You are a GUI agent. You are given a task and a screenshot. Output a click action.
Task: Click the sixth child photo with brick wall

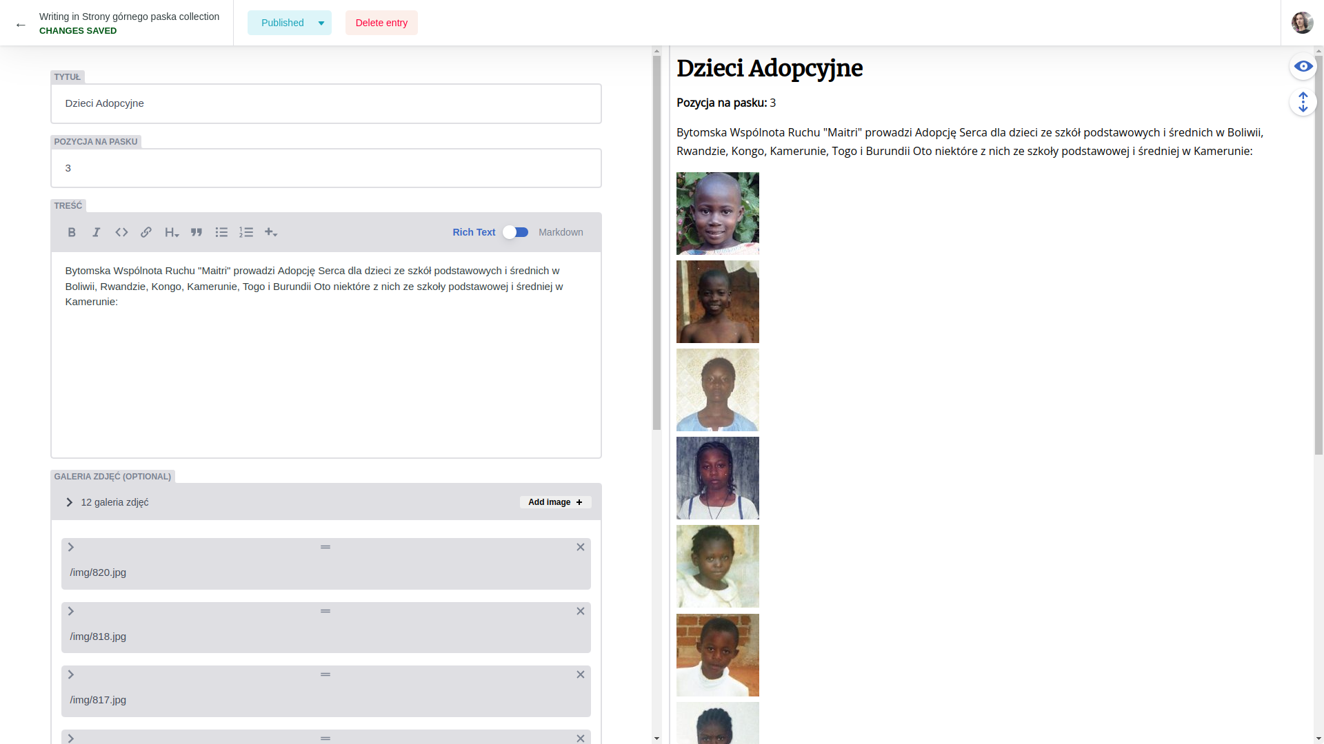[718, 655]
